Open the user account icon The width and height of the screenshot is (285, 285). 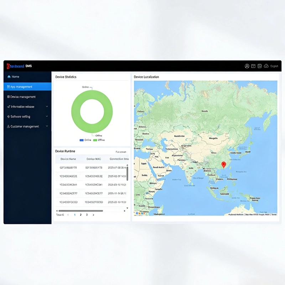[247, 66]
